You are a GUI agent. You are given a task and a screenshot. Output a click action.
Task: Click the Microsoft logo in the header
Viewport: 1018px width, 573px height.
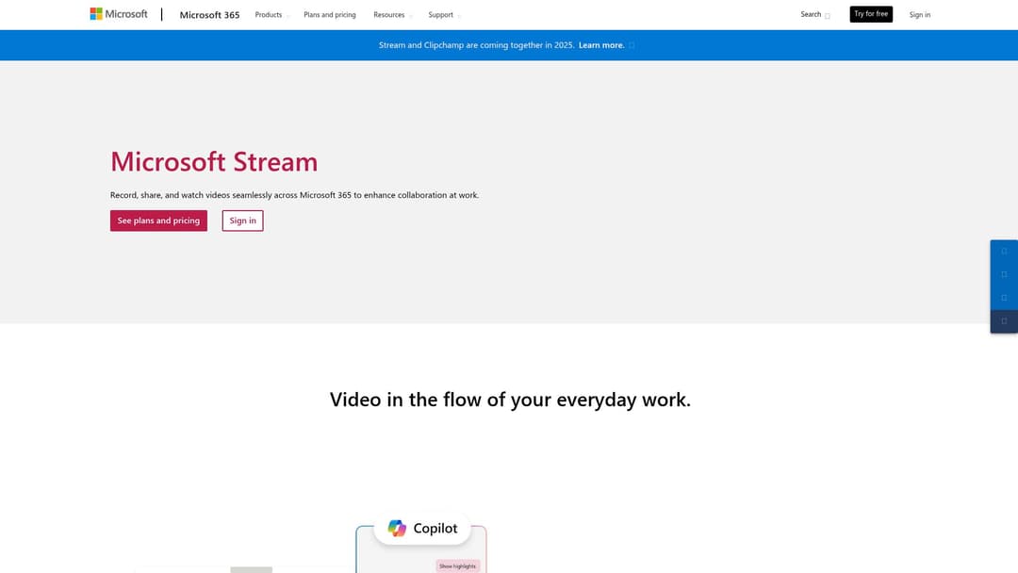[119, 13]
